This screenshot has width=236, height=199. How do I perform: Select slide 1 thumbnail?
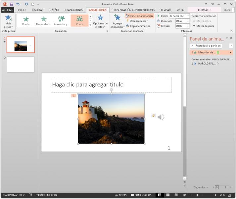(x=21, y=45)
